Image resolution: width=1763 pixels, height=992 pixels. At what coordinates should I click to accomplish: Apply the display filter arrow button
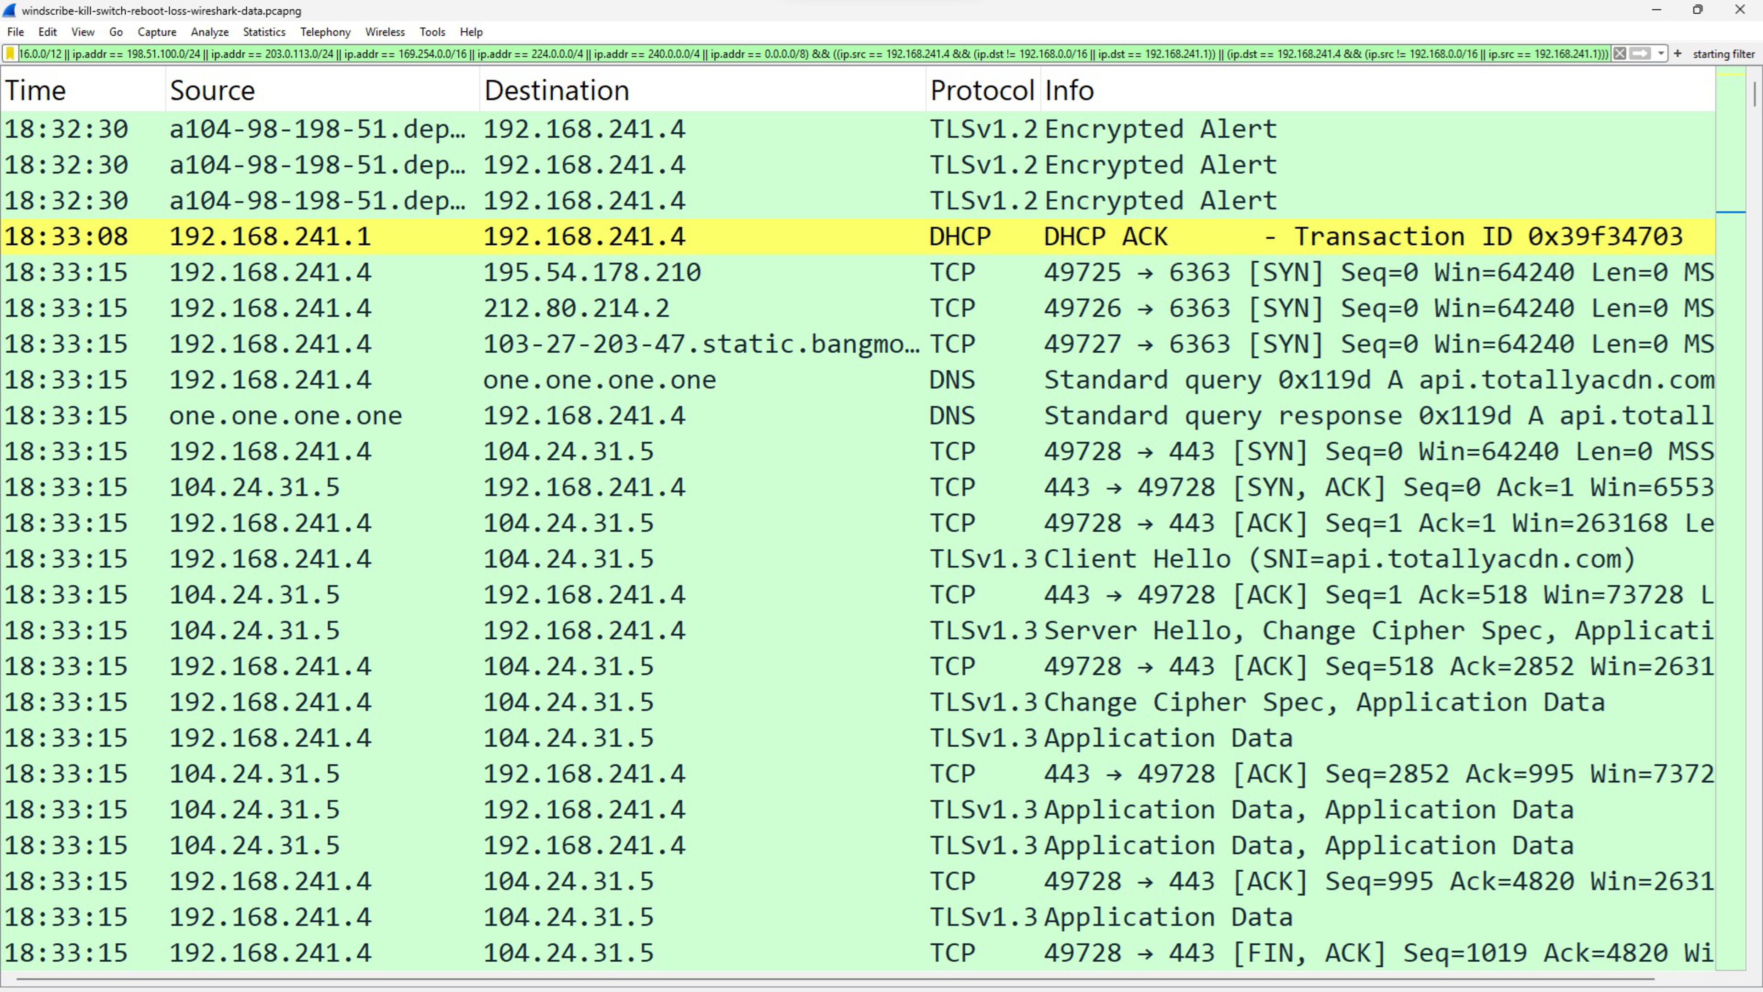tap(1640, 53)
